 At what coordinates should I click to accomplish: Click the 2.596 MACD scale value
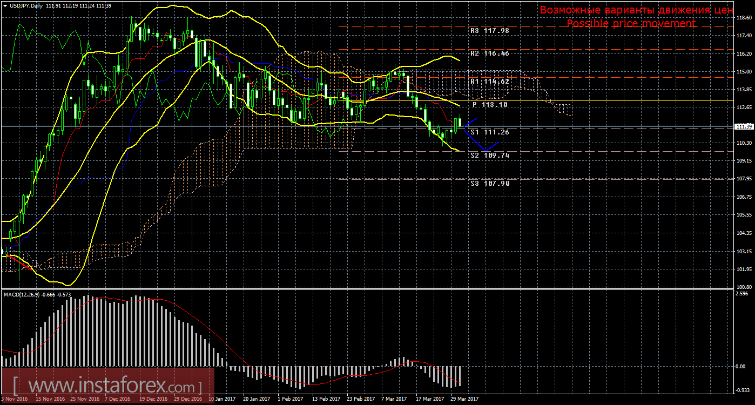(x=743, y=294)
